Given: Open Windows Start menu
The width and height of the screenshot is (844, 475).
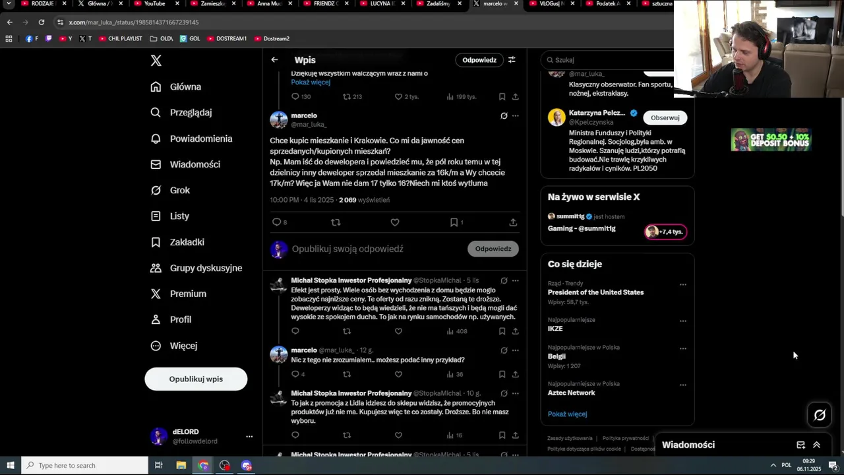Looking at the screenshot, I should point(11,466).
